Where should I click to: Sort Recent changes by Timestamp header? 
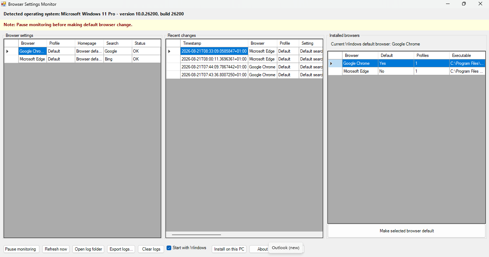coord(214,43)
